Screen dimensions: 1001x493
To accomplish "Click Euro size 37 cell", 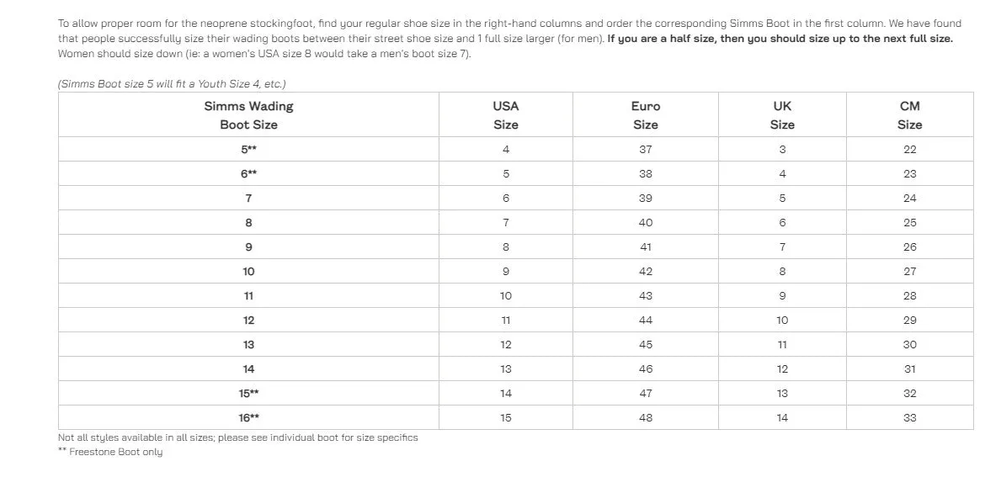I will (x=646, y=149).
